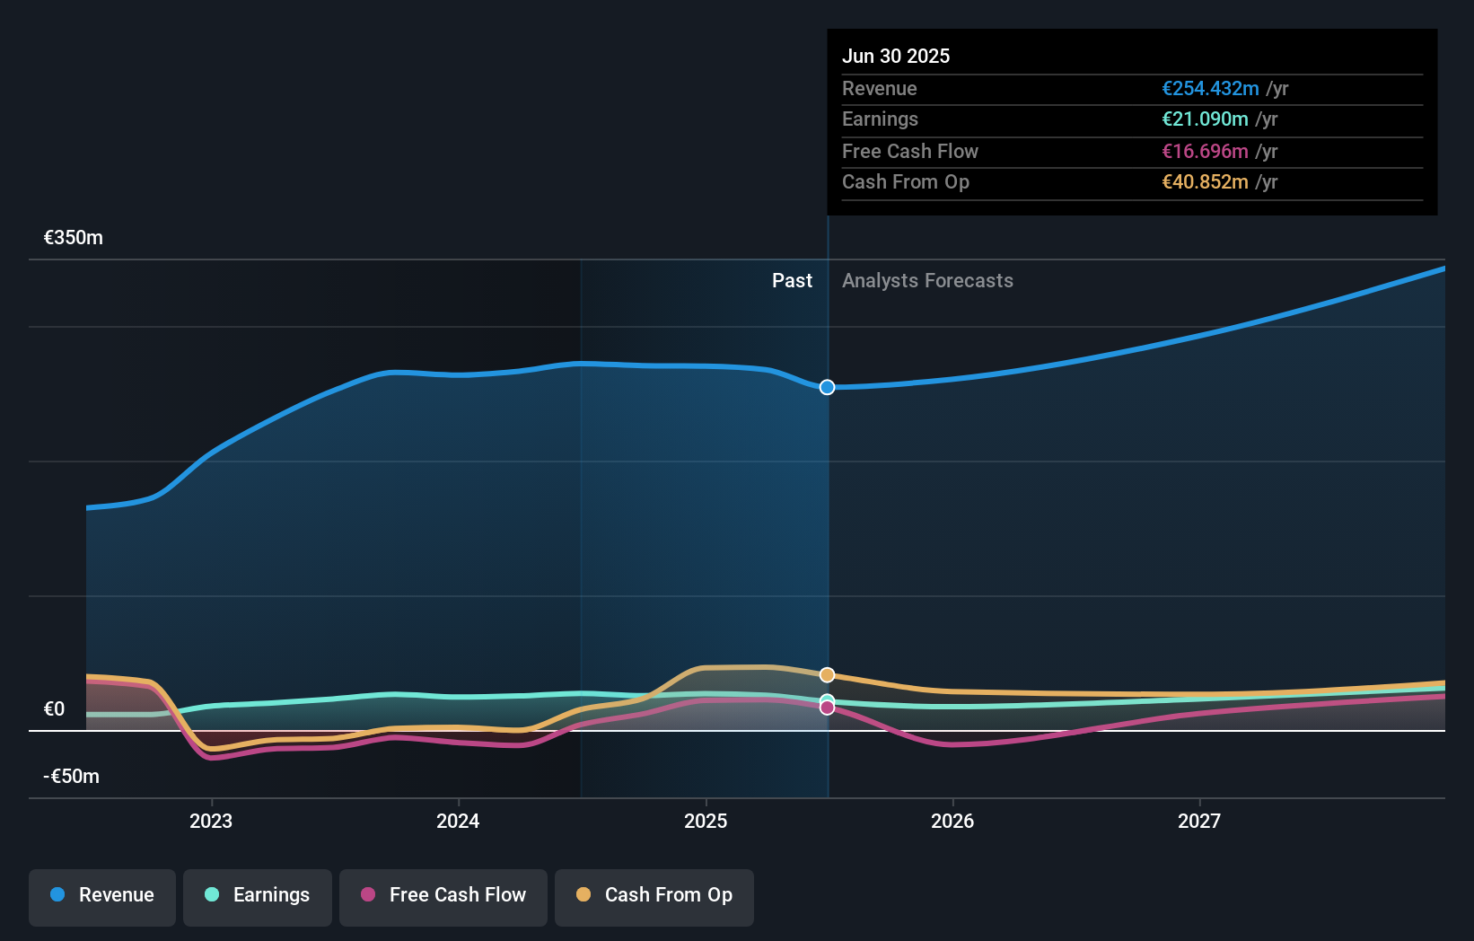This screenshot has width=1474, height=941.
Task: Click the 2026 label on the x-axis
Action: pos(954,820)
